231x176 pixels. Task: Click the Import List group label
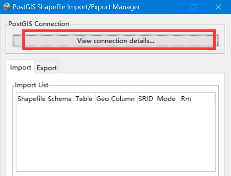click(32, 85)
